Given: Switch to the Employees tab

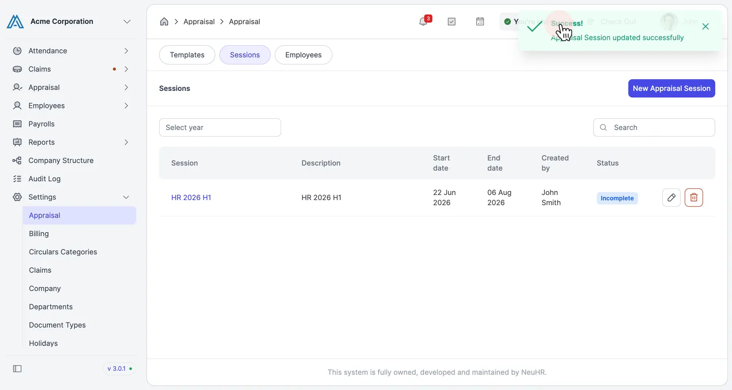Looking at the screenshot, I should 303,55.
